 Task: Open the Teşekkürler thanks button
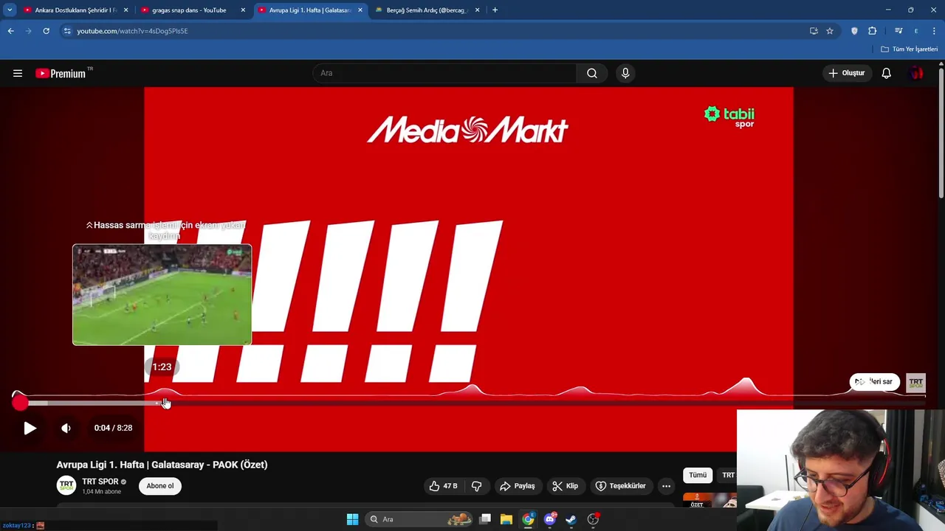(x=621, y=486)
